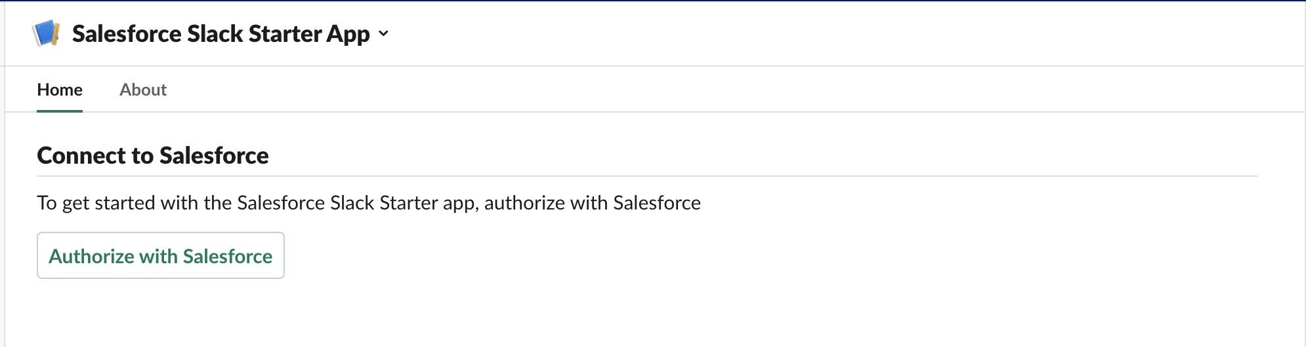1306x347 pixels.
Task: Click the word 'Salesforce' in the button label
Action: coord(228,256)
